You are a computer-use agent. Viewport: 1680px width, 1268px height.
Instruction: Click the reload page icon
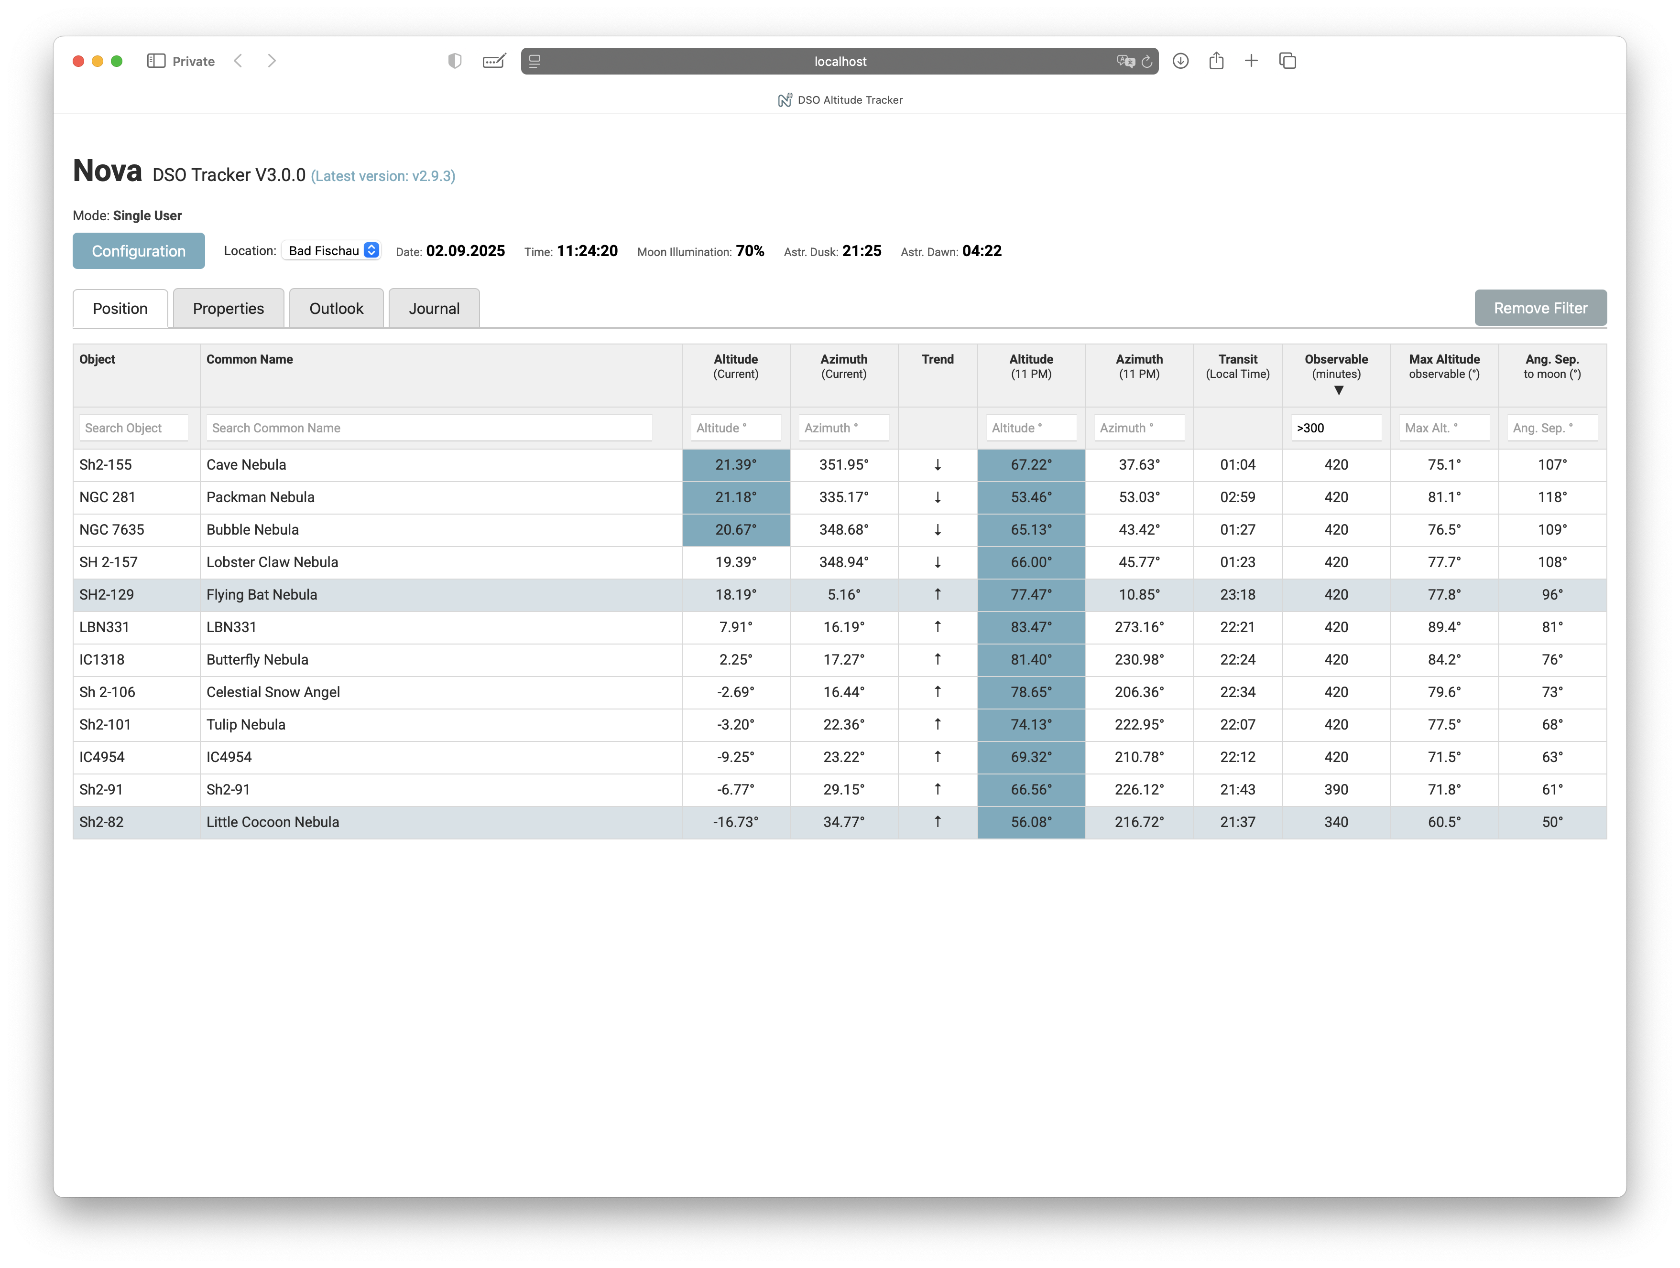(1147, 62)
